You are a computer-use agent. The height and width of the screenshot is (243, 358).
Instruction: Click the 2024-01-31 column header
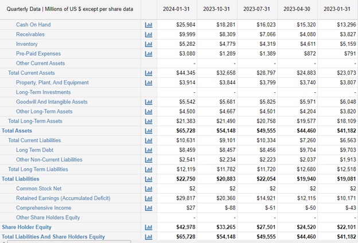click(176, 9)
